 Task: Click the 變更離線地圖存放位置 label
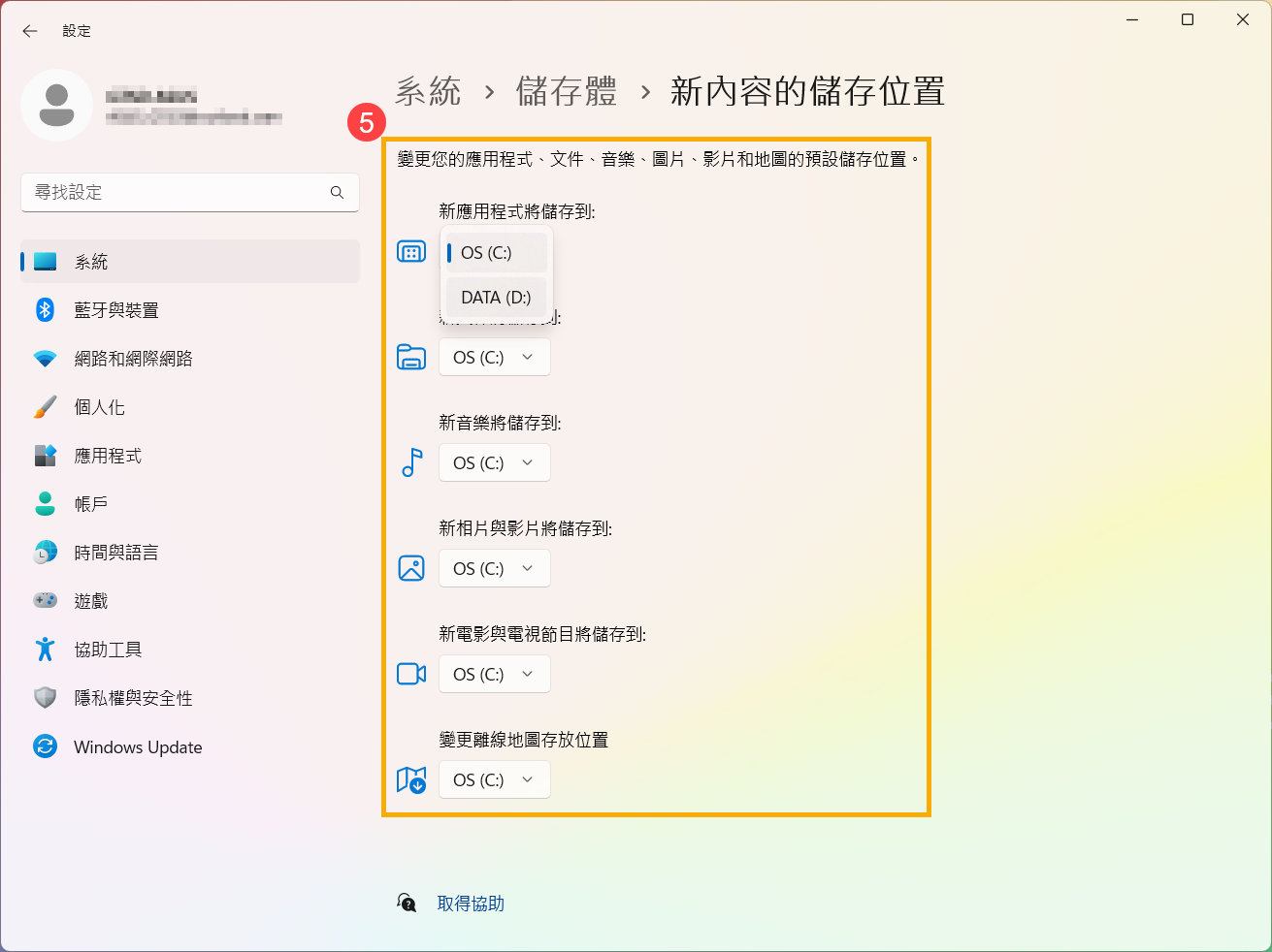[524, 740]
